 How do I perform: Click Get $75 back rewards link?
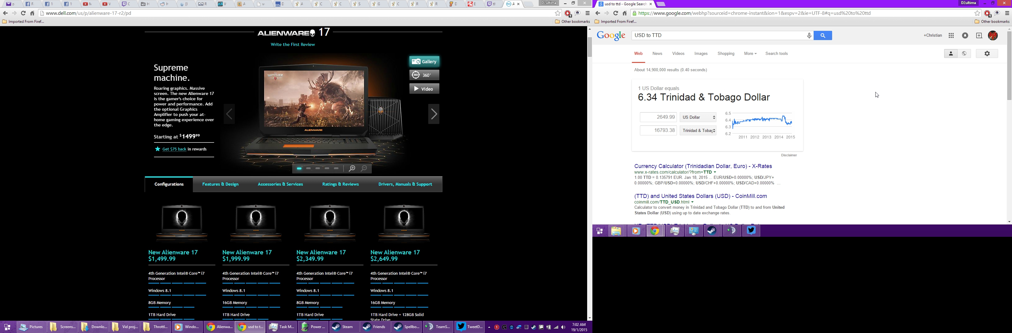point(174,150)
